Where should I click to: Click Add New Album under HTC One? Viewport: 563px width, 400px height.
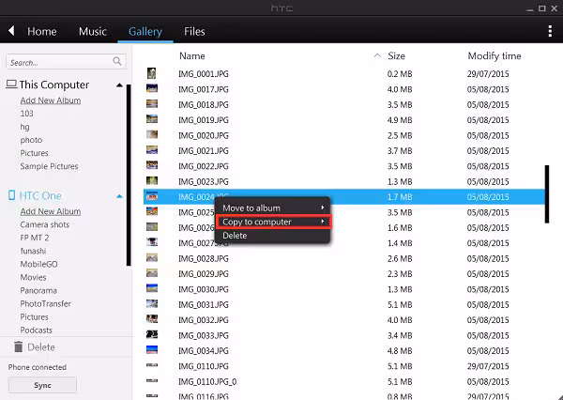point(51,211)
